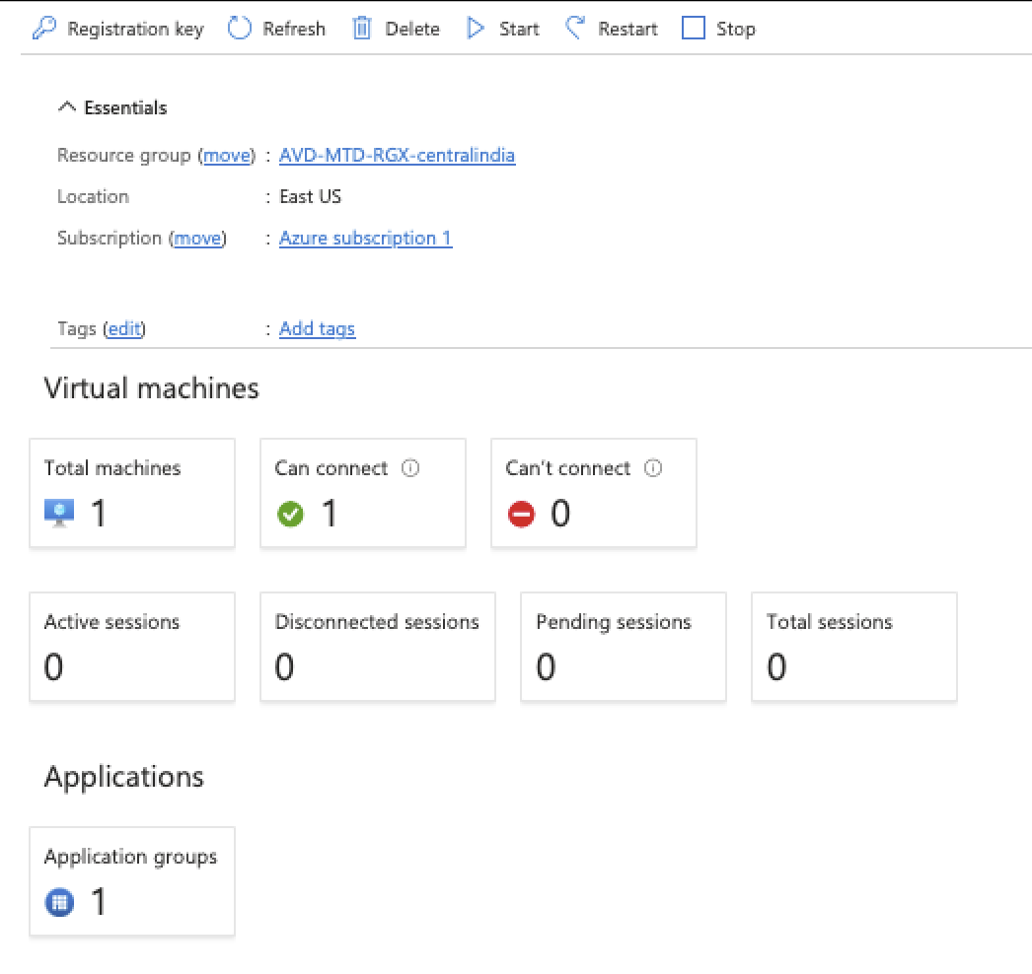The image size is (1032, 974).
Task: Click the Start play icon
Action: pos(475,28)
